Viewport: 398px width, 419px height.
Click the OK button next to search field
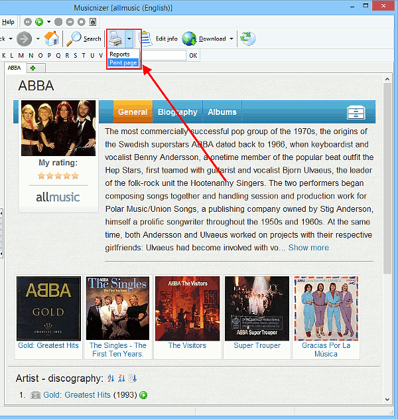pyautogui.click(x=193, y=56)
